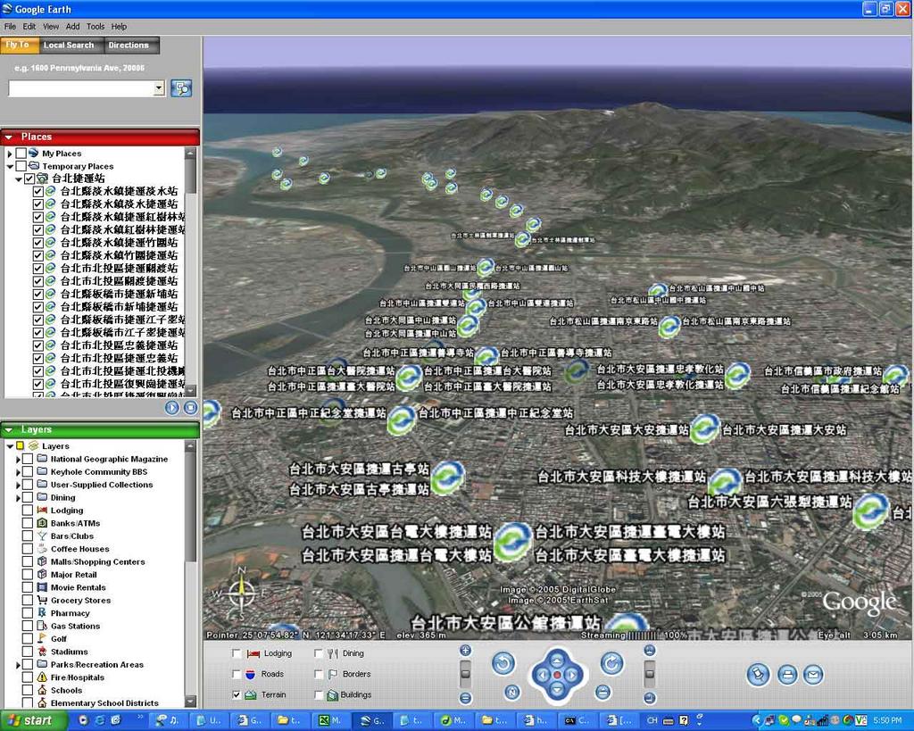Check the Coffee Houses layer checkbox
The width and height of the screenshot is (914, 731).
(28, 549)
